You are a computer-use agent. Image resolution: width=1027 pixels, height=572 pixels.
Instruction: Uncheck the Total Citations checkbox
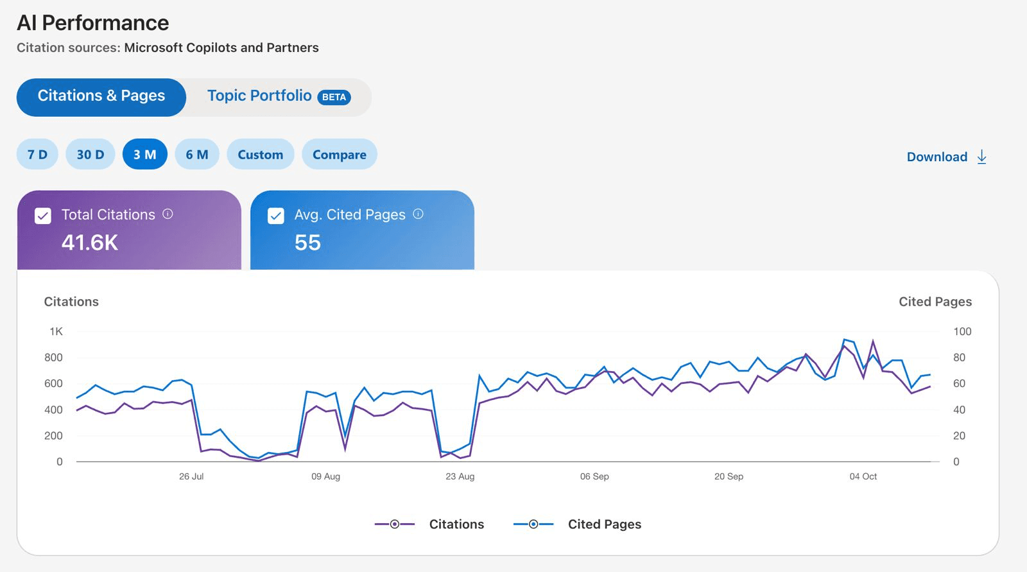[43, 216]
